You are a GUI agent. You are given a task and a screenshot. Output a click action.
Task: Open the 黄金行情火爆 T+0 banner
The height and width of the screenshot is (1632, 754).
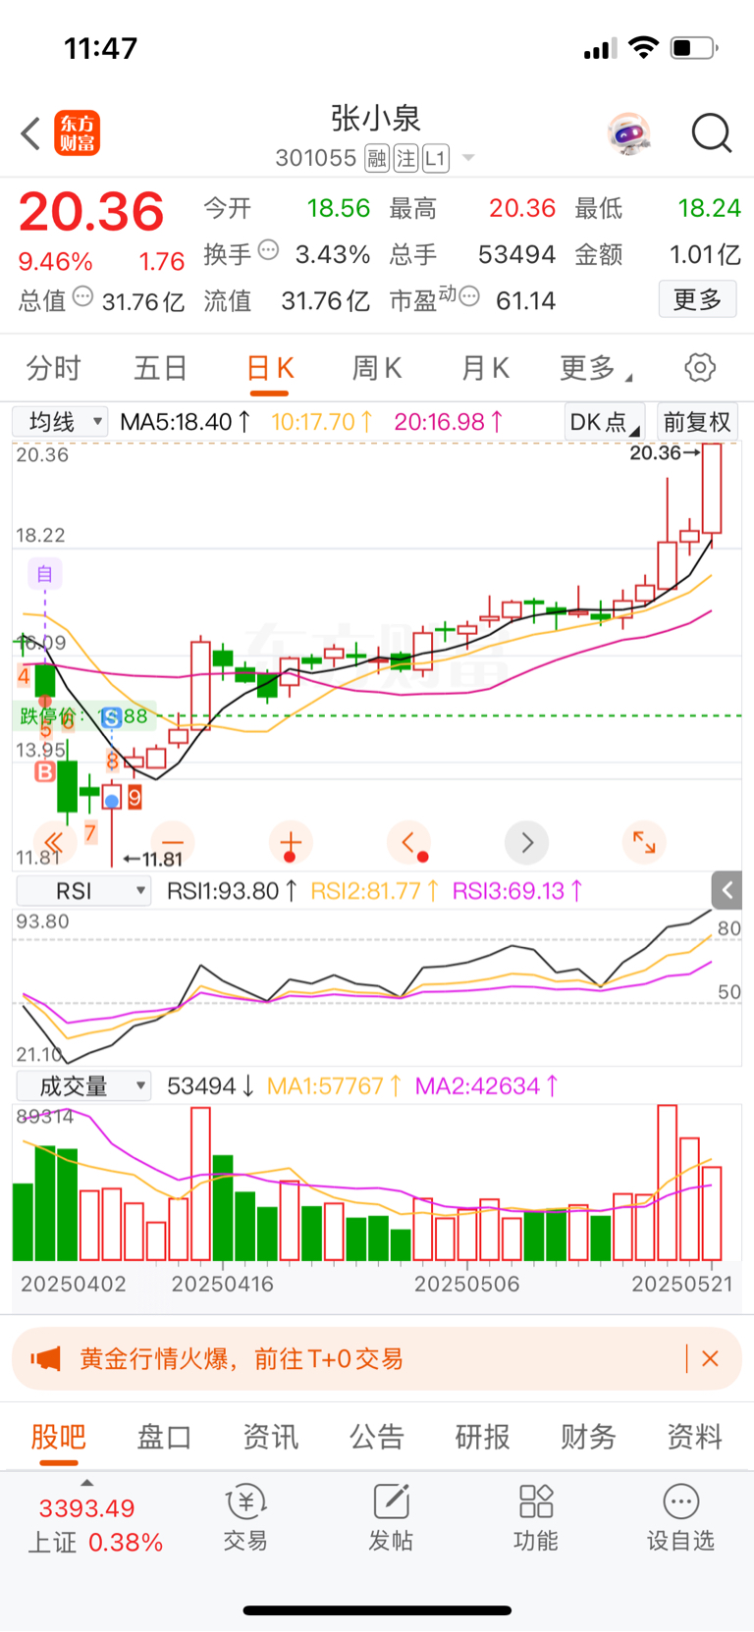[x=377, y=1358]
